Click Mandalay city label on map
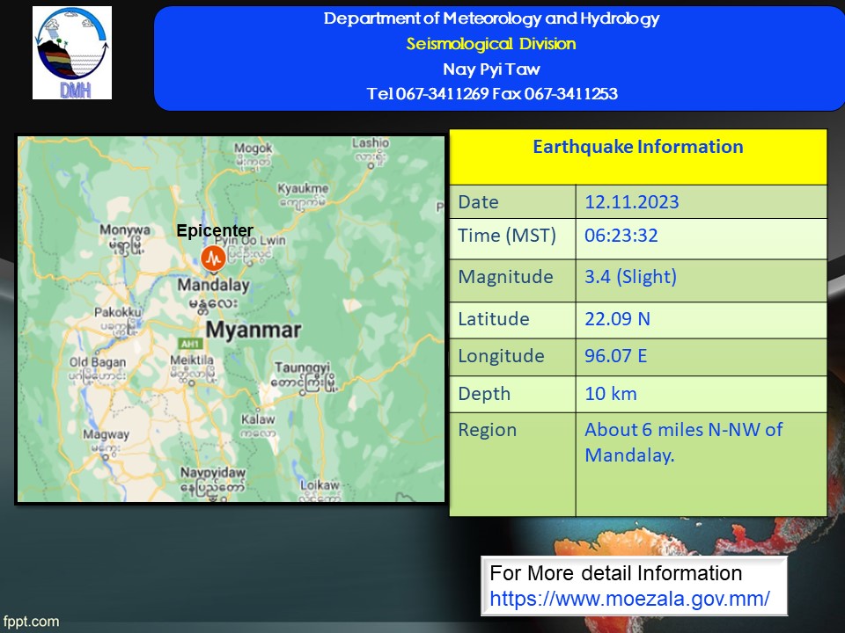The height and width of the screenshot is (633, 845). [213, 285]
